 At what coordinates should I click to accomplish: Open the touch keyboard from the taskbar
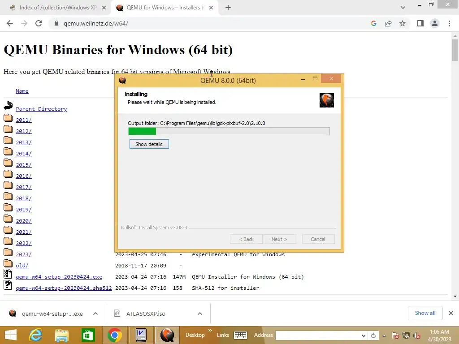[x=241, y=335]
